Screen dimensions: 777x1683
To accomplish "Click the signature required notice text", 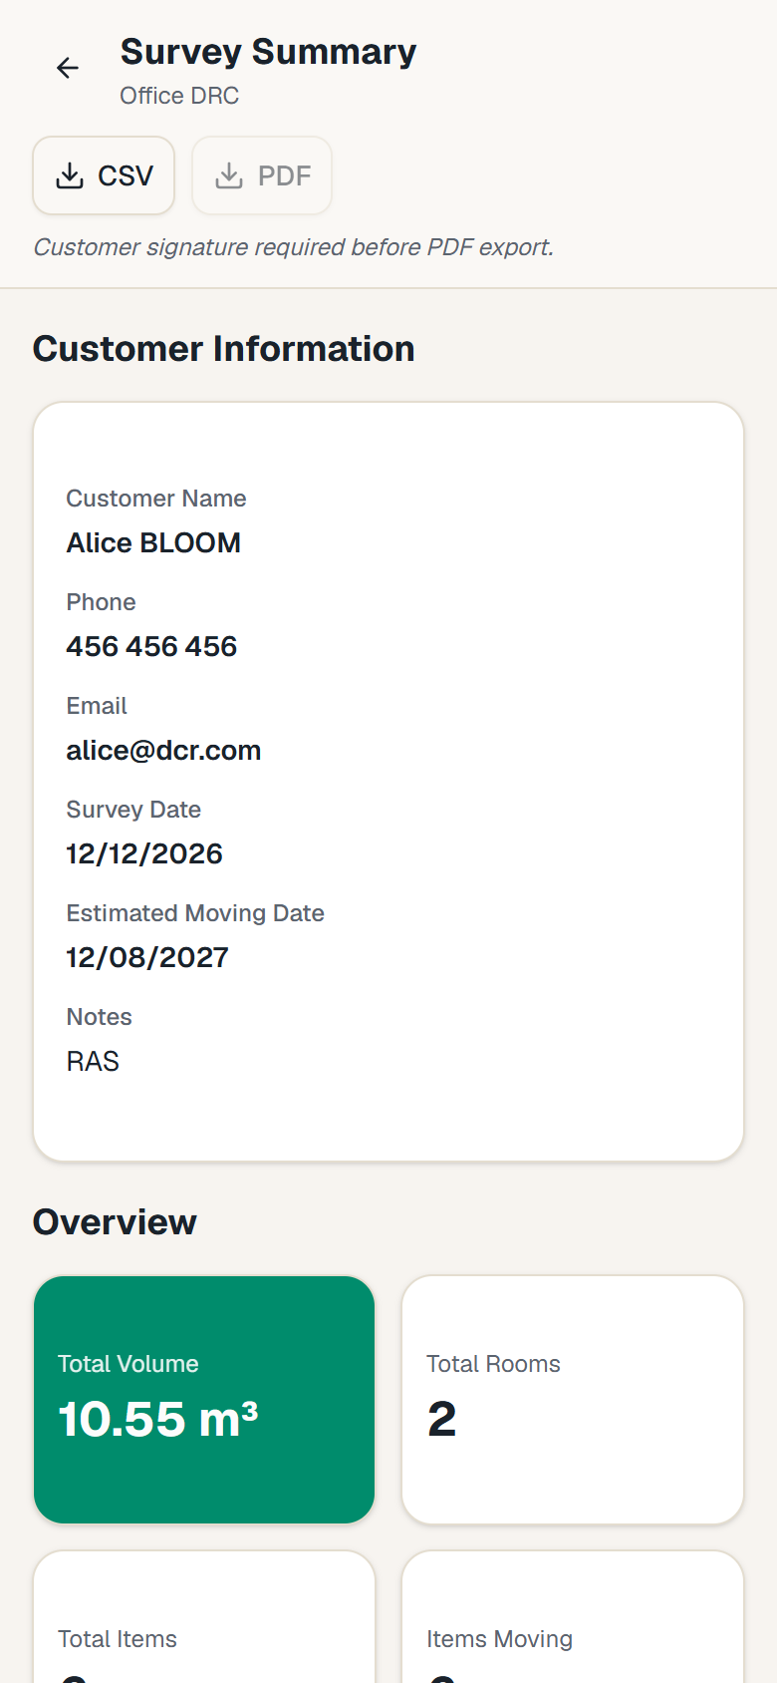I will coord(294,247).
